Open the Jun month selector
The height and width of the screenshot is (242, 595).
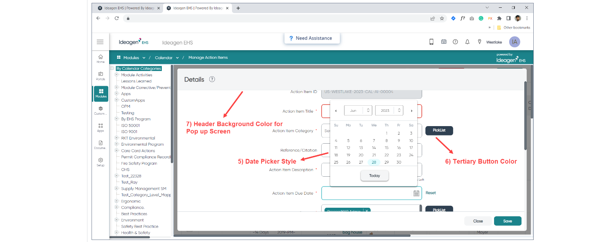[x=358, y=111]
